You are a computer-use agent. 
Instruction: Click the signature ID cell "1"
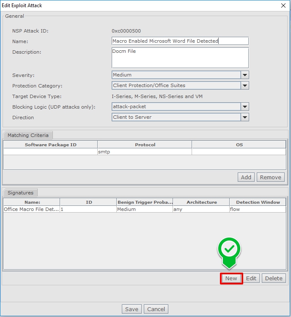(x=88, y=209)
